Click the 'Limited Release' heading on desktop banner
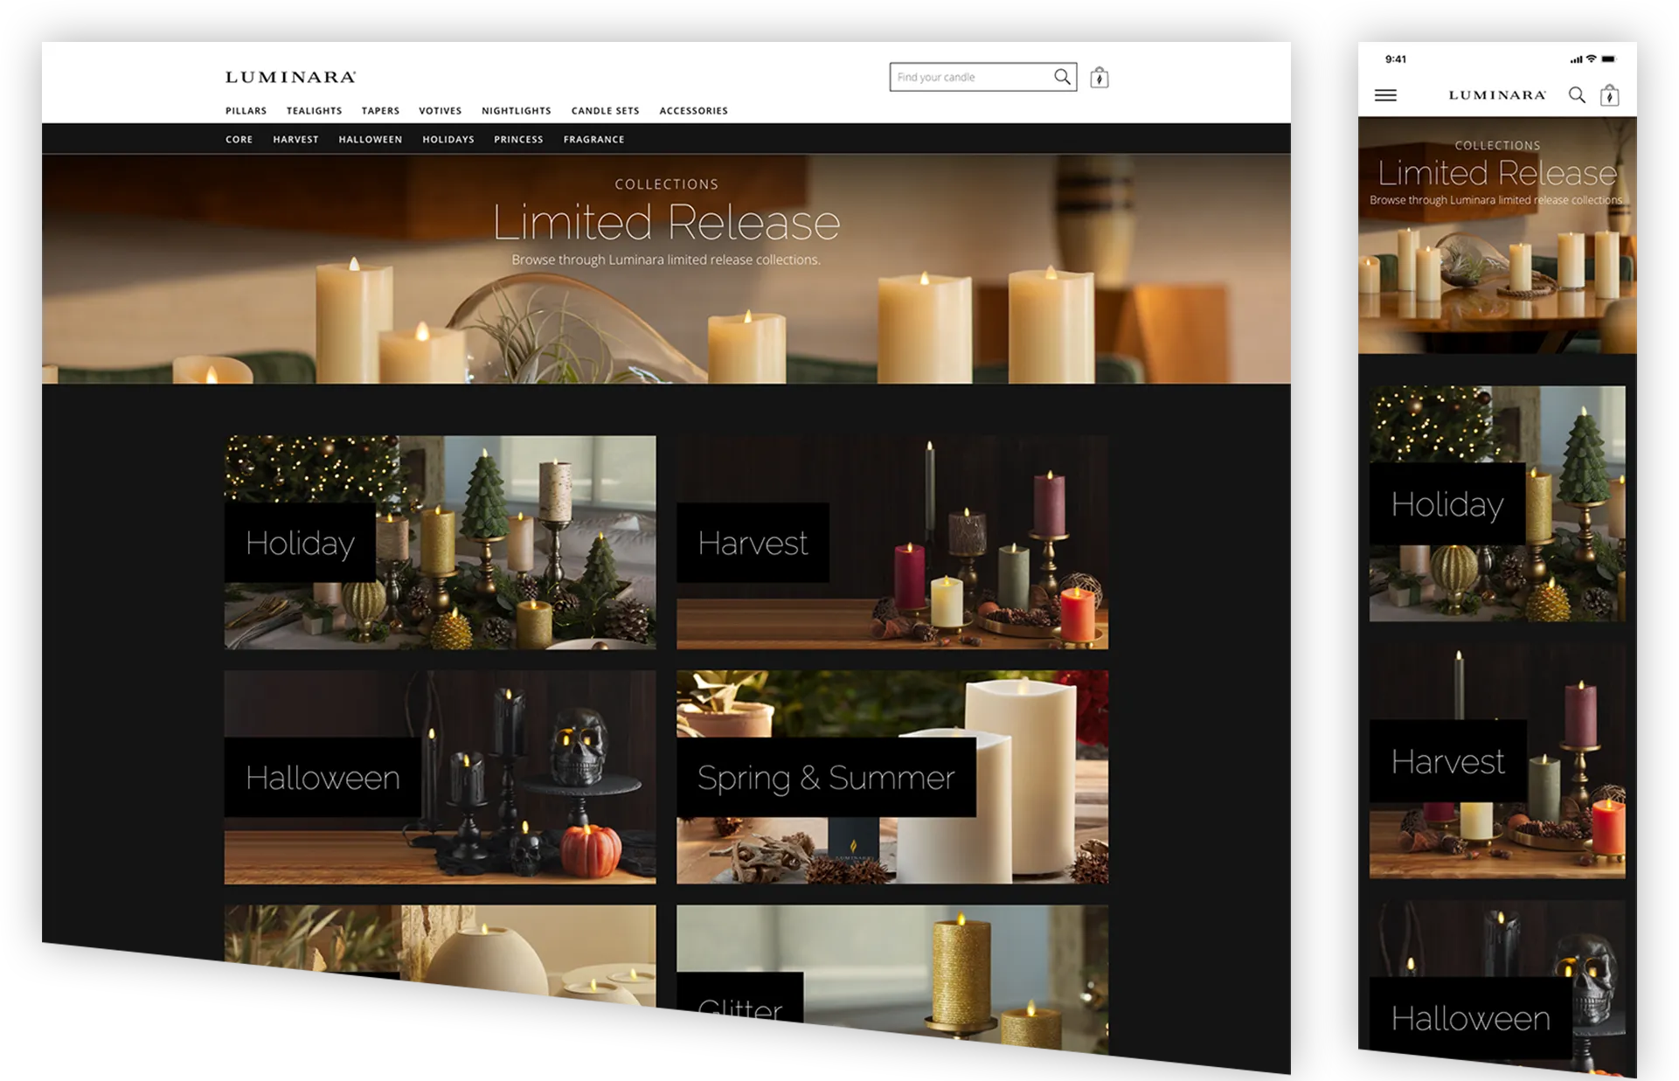The width and height of the screenshot is (1679, 1081). (666, 222)
